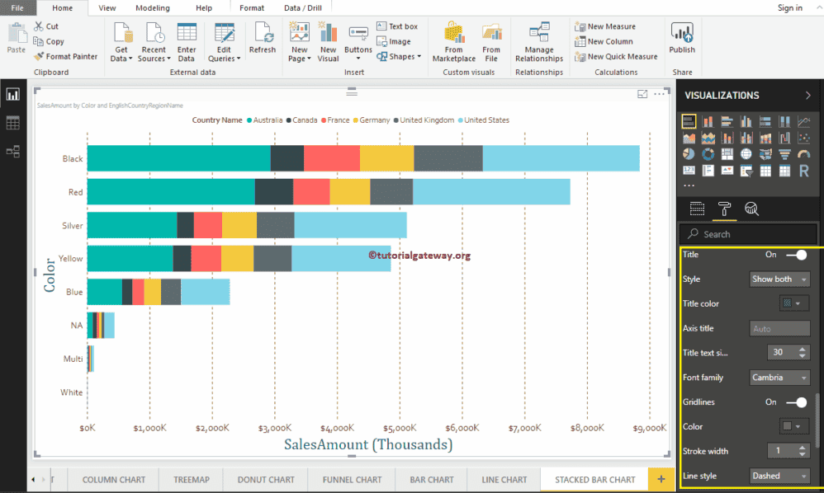The image size is (824, 493).
Task: Open the Line style Dashed dropdown
Action: click(x=779, y=476)
